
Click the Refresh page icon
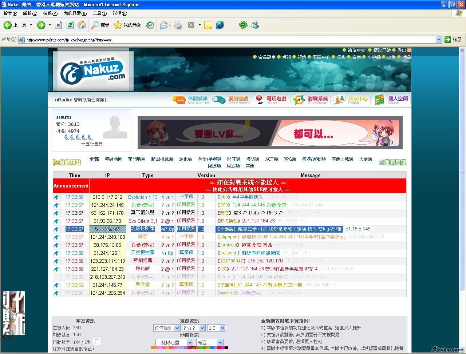pyautogui.click(x=70, y=25)
